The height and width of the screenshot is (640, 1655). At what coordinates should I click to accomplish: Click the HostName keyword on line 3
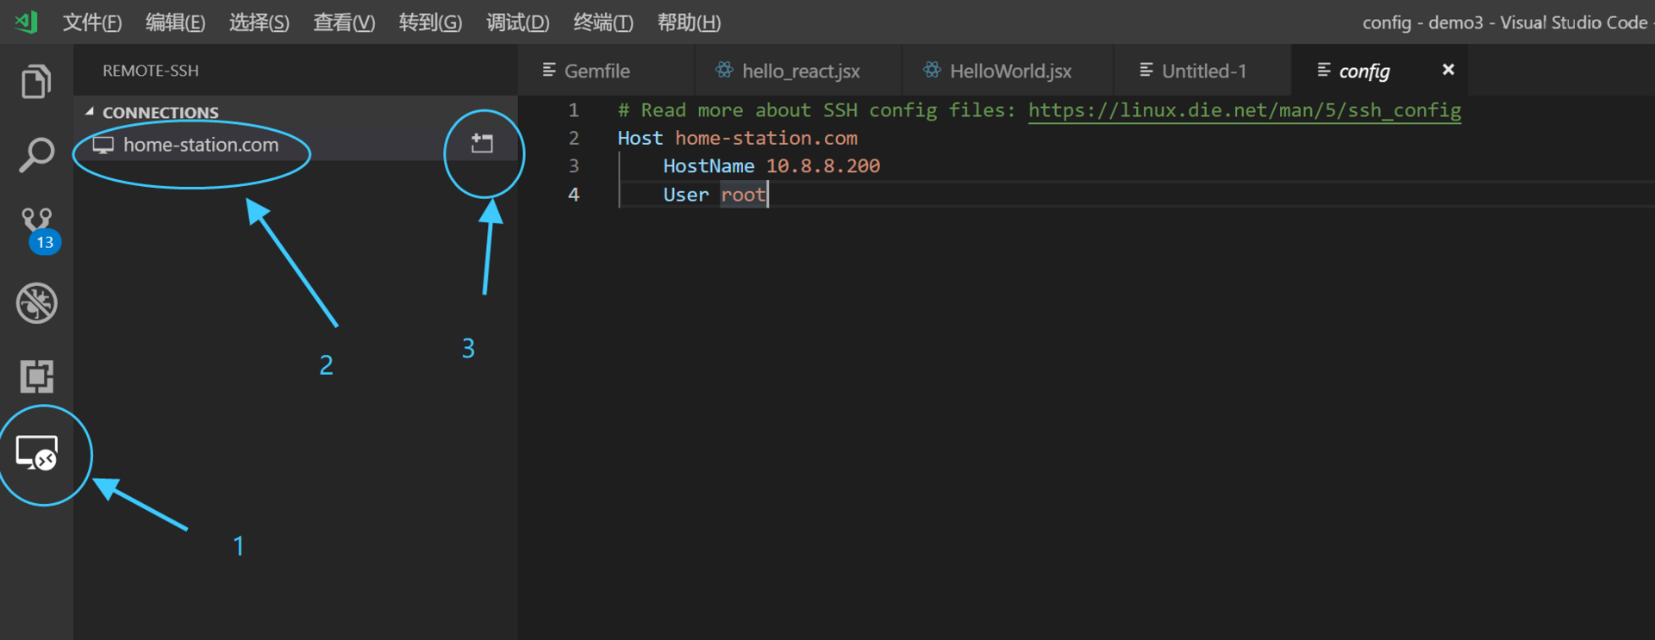coord(709,166)
